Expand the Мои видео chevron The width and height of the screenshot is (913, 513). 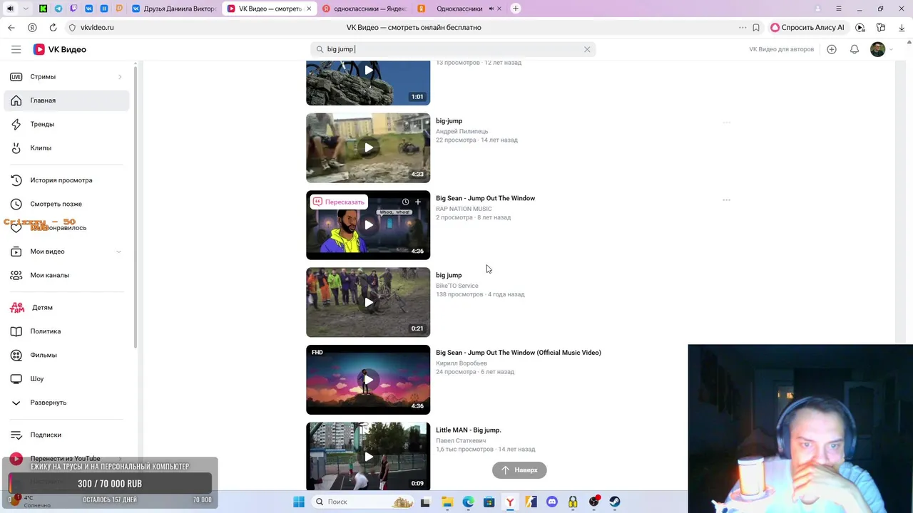point(118,252)
